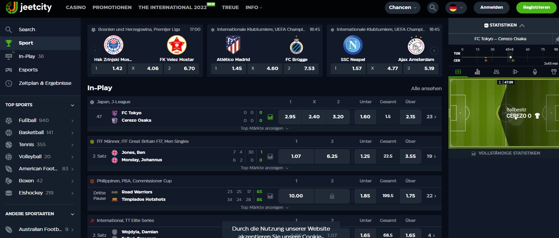Open stats icon for Jones, Ben match

270,157
